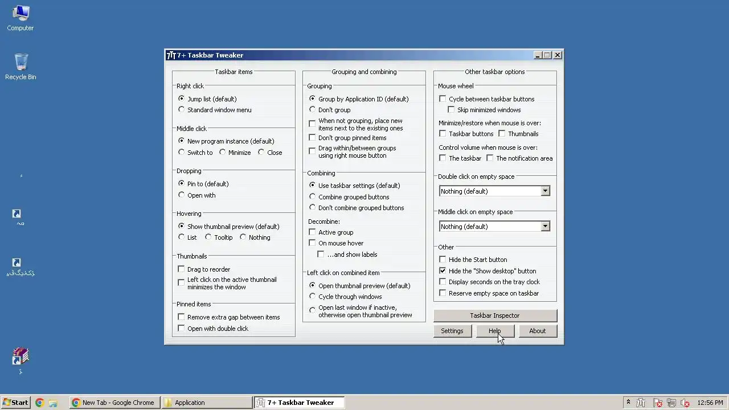Image resolution: width=729 pixels, height=410 pixels.
Task: Enable Don't group pinned items
Action: 312,137
